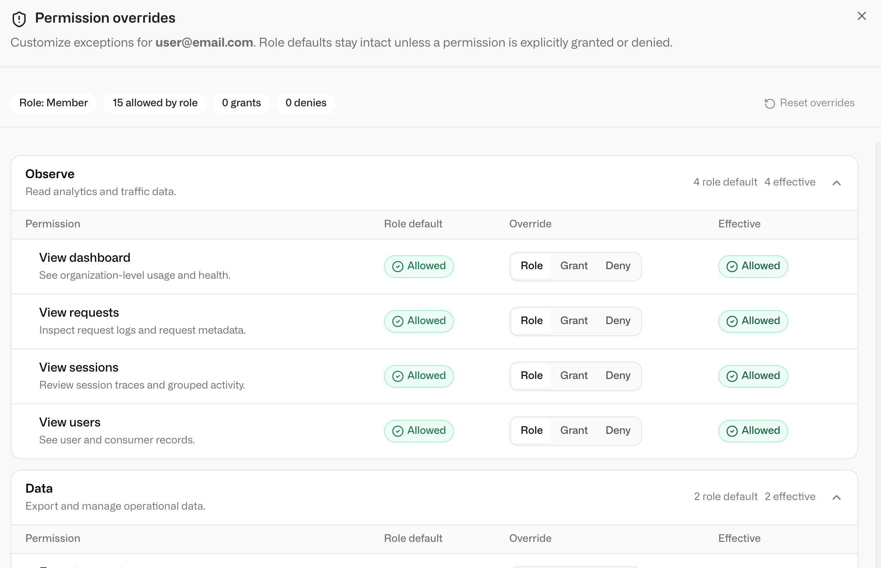Image resolution: width=881 pixels, height=568 pixels.
Task: Click 'See organization-level usage and health.' description
Action: pos(135,275)
